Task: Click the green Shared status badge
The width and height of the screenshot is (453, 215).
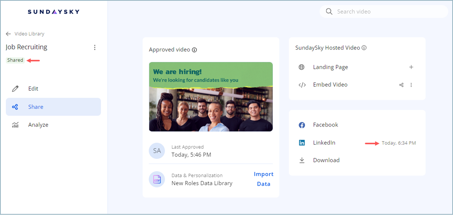Action: pyautogui.click(x=15, y=60)
